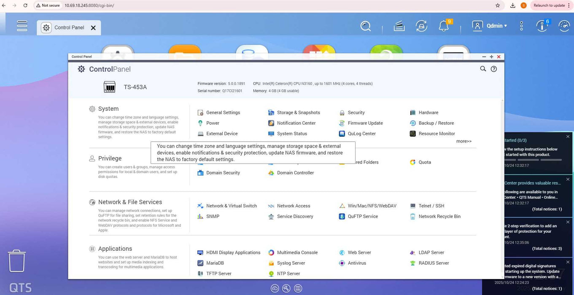Open Web Server settings
This screenshot has width=574, height=295.
(x=356, y=253)
